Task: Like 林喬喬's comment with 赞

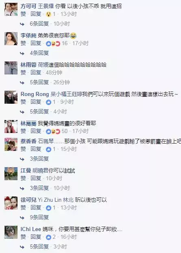Action: click(23, 131)
